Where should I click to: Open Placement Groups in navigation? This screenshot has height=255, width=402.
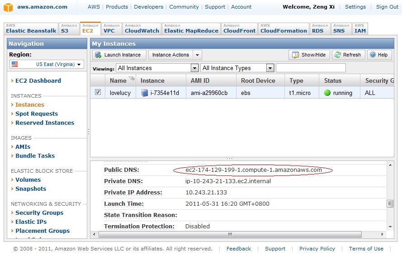point(43,231)
